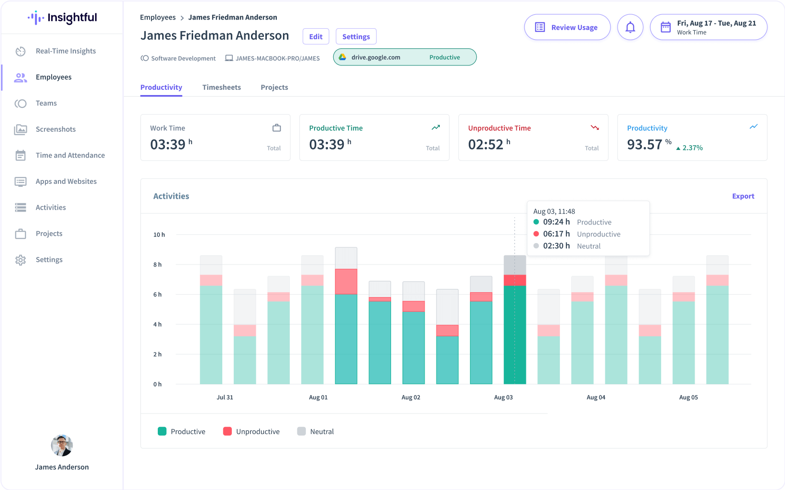The width and height of the screenshot is (785, 490).
Task: Click the Employees breadcrumb link
Action: point(158,17)
